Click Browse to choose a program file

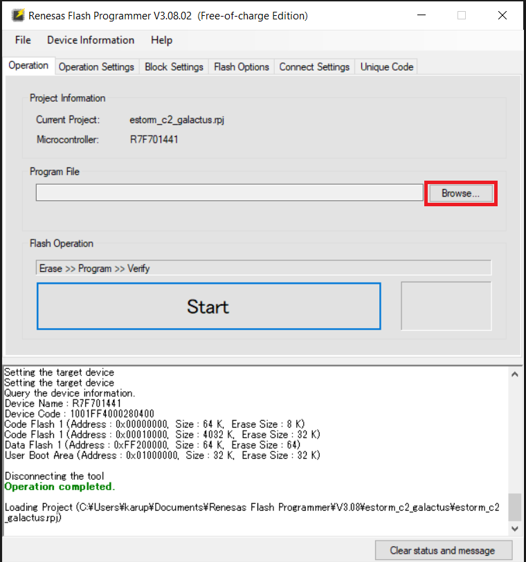coord(461,194)
